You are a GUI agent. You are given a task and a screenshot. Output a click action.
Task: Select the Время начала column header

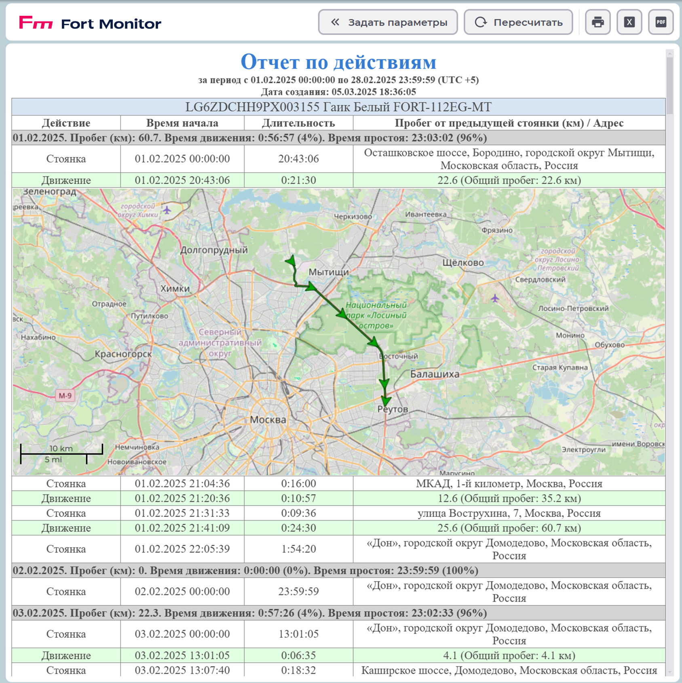(182, 123)
